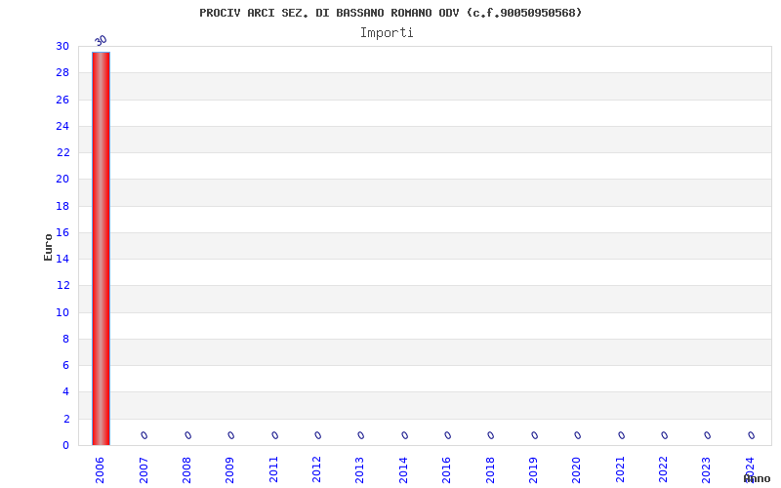The height and width of the screenshot is (488, 781).
Task: Click the y-axis tick label 28
Action: (62, 72)
